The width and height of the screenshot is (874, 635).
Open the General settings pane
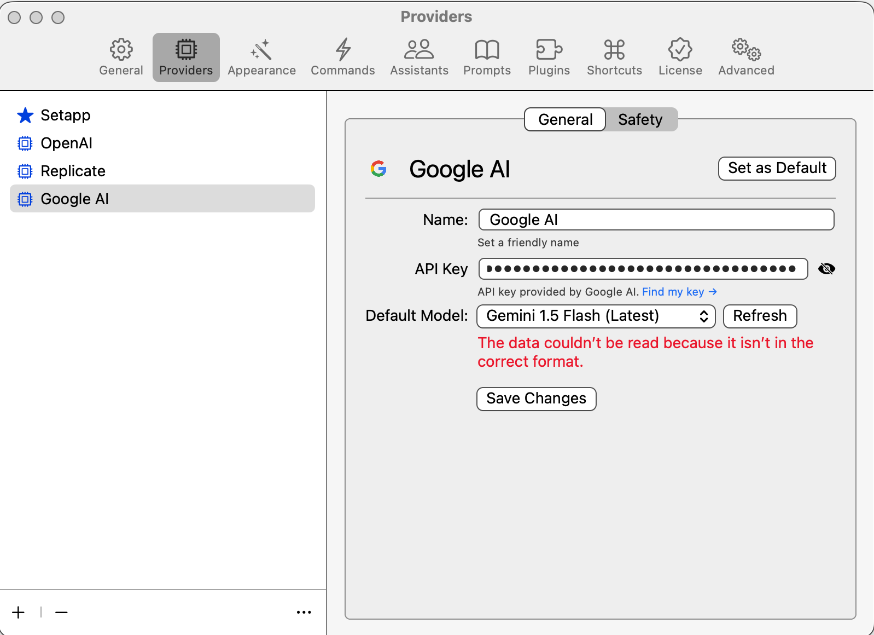pos(121,57)
